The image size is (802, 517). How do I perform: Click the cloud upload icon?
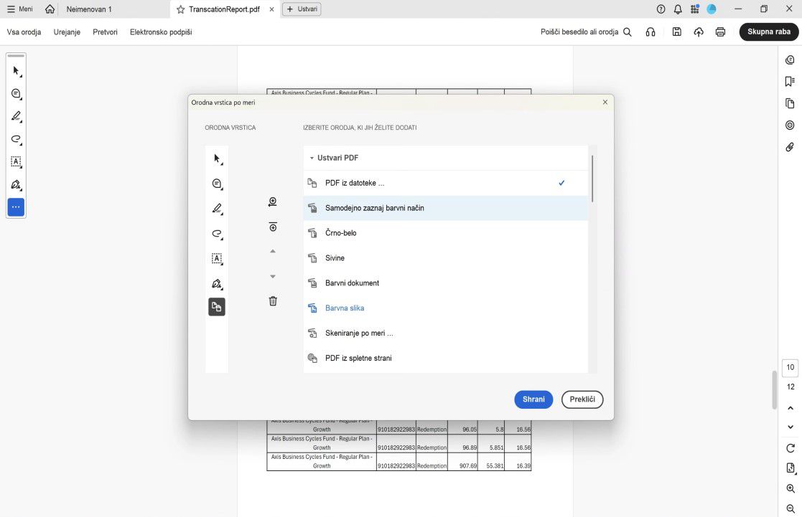698,32
